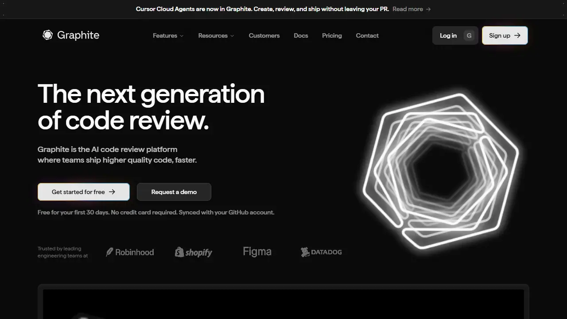Click the "Graphite is the AI code review platform" subheading
The height and width of the screenshot is (319, 567).
tap(117, 155)
